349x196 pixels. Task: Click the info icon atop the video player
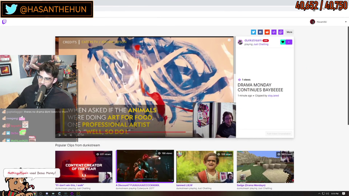pos(229,40)
